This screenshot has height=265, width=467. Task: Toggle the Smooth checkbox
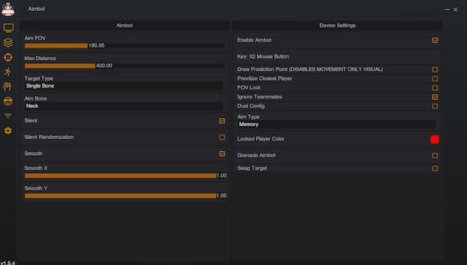coord(222,154)
